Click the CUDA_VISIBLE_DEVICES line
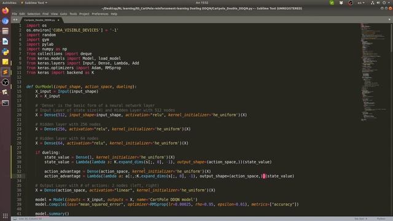This screenshot has width=393, height=221. click(72, 30)
